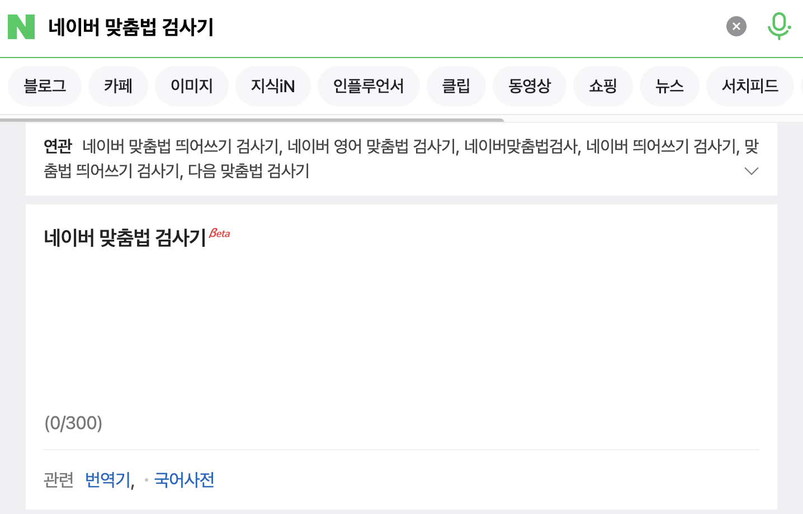Open the 클립 search section
The image size is (803, 514).
456,85
